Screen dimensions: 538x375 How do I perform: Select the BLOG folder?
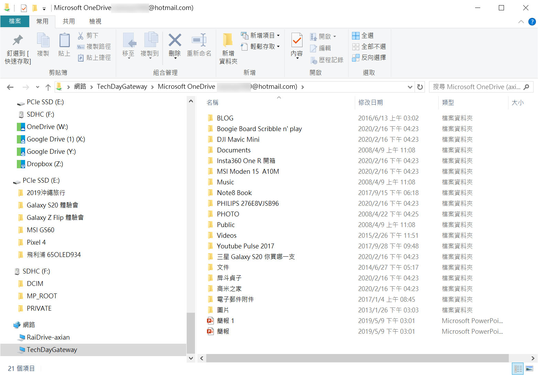coord(220,118)
